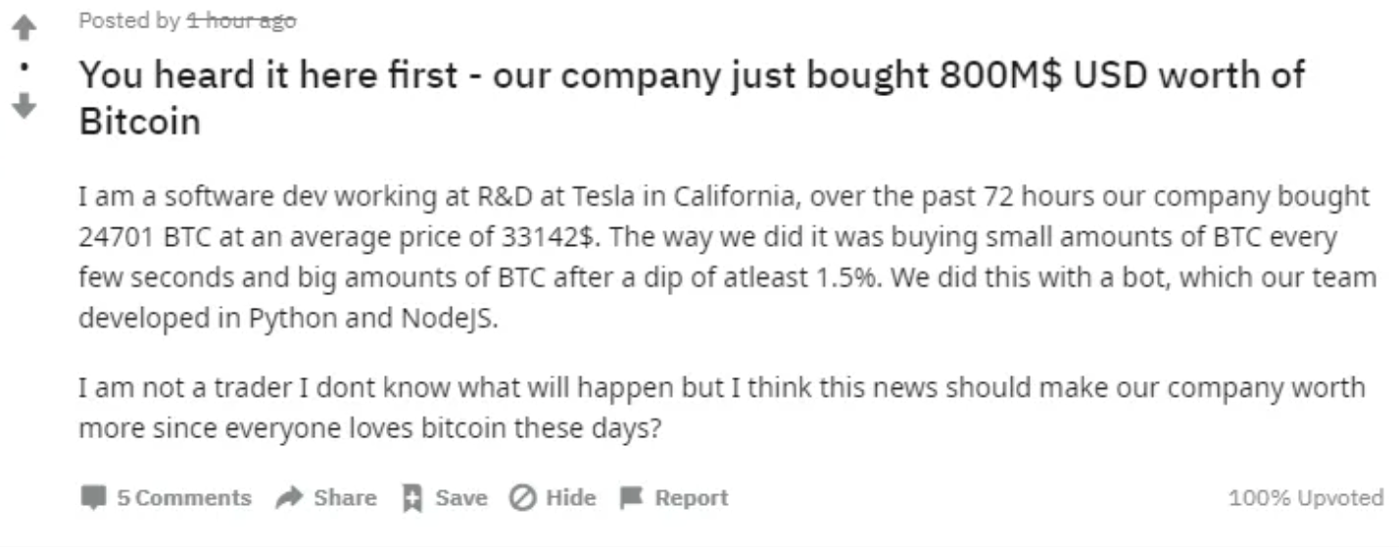
Task: Click the Share arrow icon
Action: point(290,498)
